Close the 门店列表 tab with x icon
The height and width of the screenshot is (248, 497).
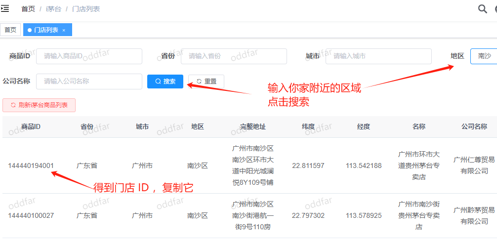(64, 30)
